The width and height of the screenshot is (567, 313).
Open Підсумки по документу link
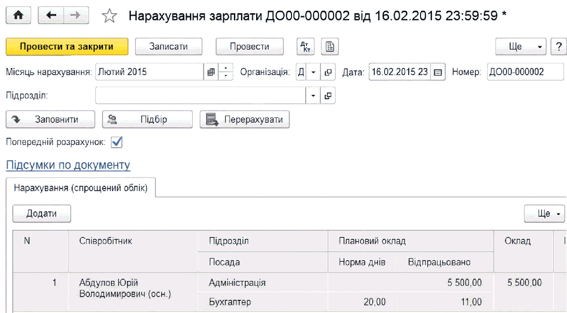[68, 165]
